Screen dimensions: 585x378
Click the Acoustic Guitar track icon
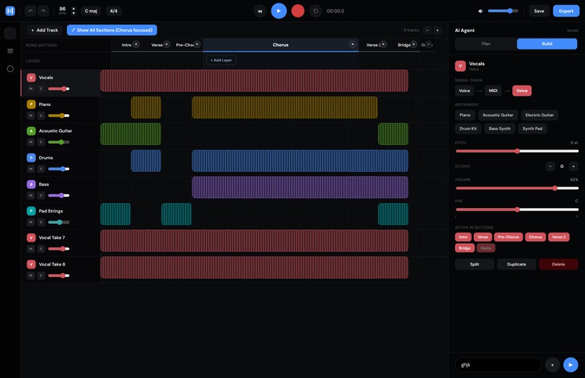[x=31, y=131]
